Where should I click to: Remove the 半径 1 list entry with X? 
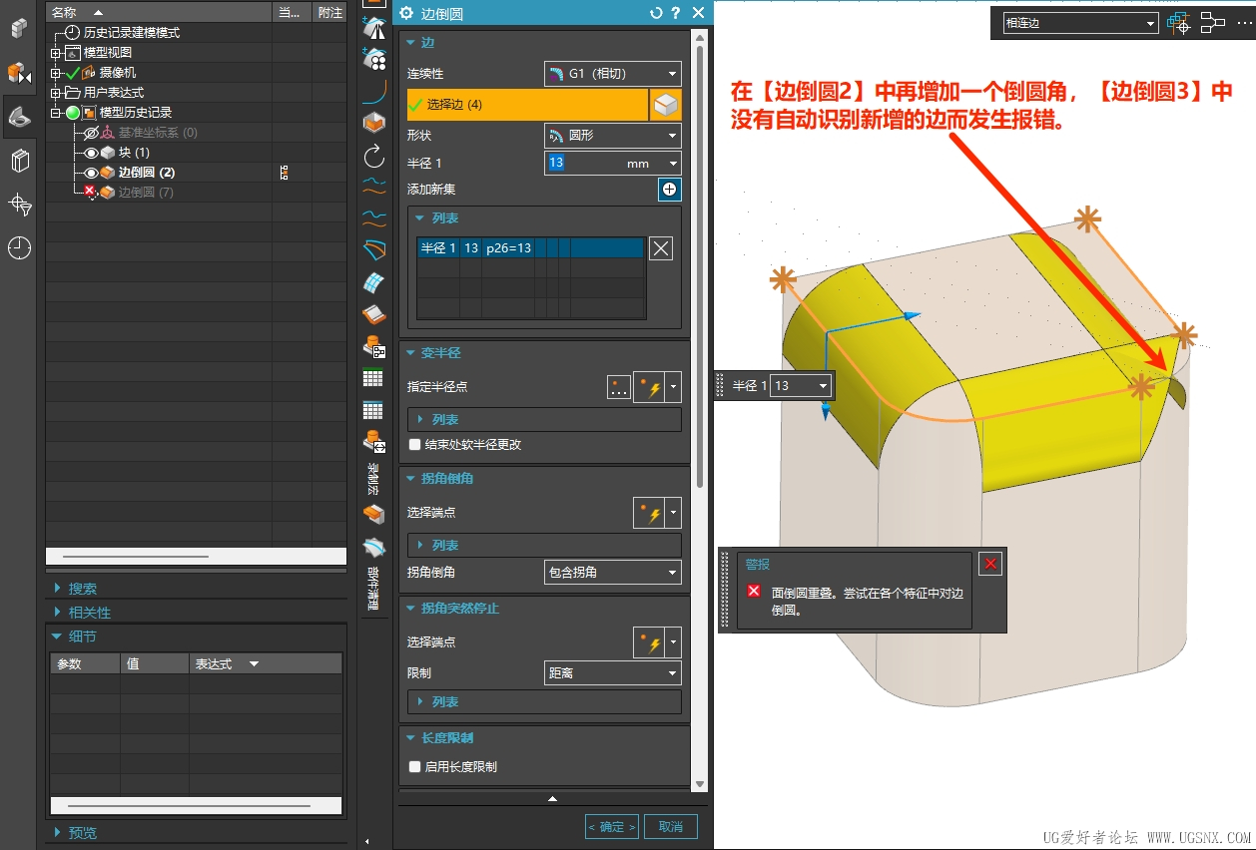point(661,248)
